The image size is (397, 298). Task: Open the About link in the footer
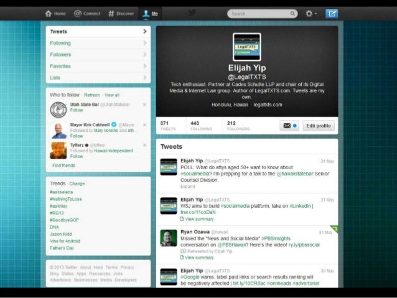coord(85,268)
